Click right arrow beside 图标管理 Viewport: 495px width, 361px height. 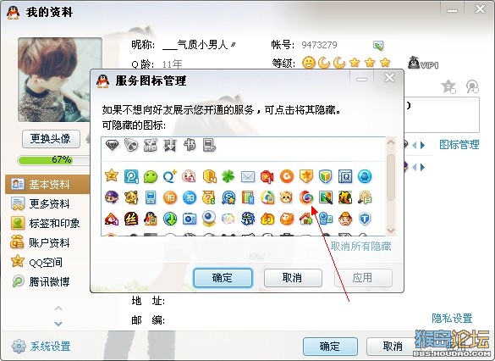[x=423, y=145]
